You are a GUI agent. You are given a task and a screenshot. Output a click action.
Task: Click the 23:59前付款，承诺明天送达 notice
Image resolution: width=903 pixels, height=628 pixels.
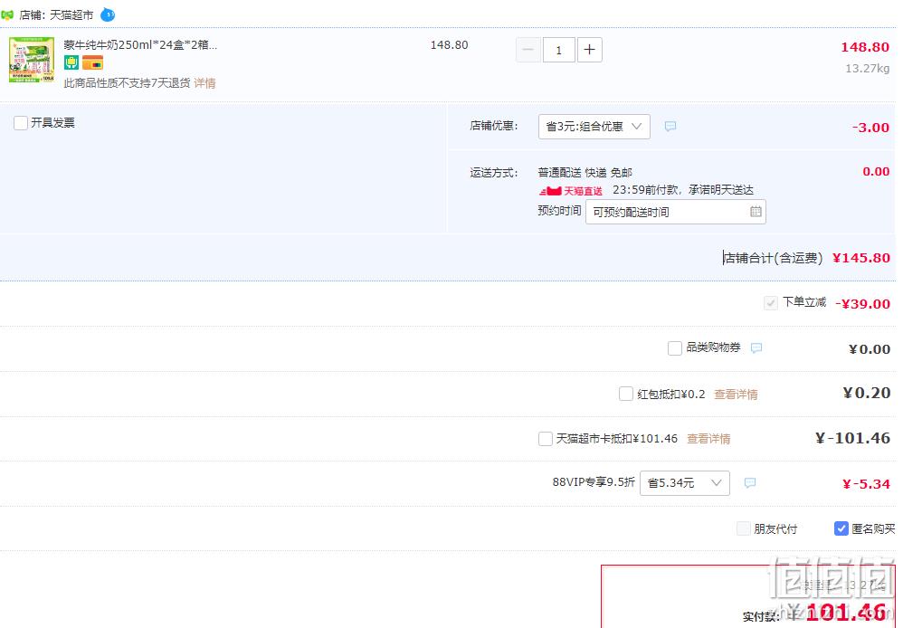pyautogui.click(x=683, y=190)
